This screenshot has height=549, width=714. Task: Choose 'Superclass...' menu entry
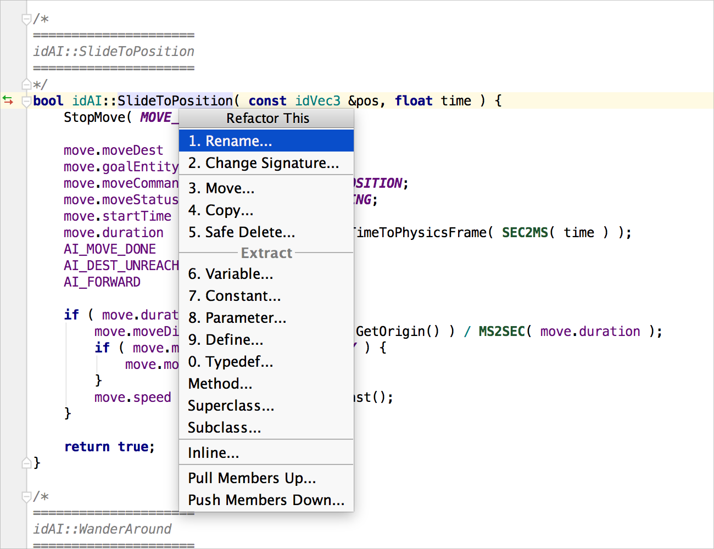266,406
